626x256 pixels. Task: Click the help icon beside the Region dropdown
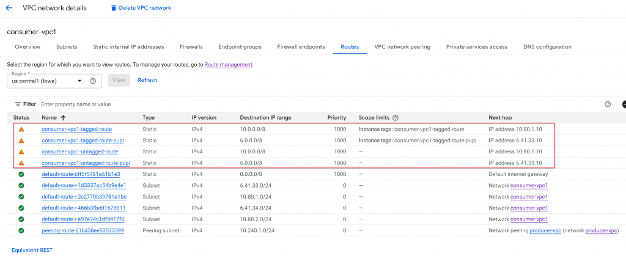93,81
